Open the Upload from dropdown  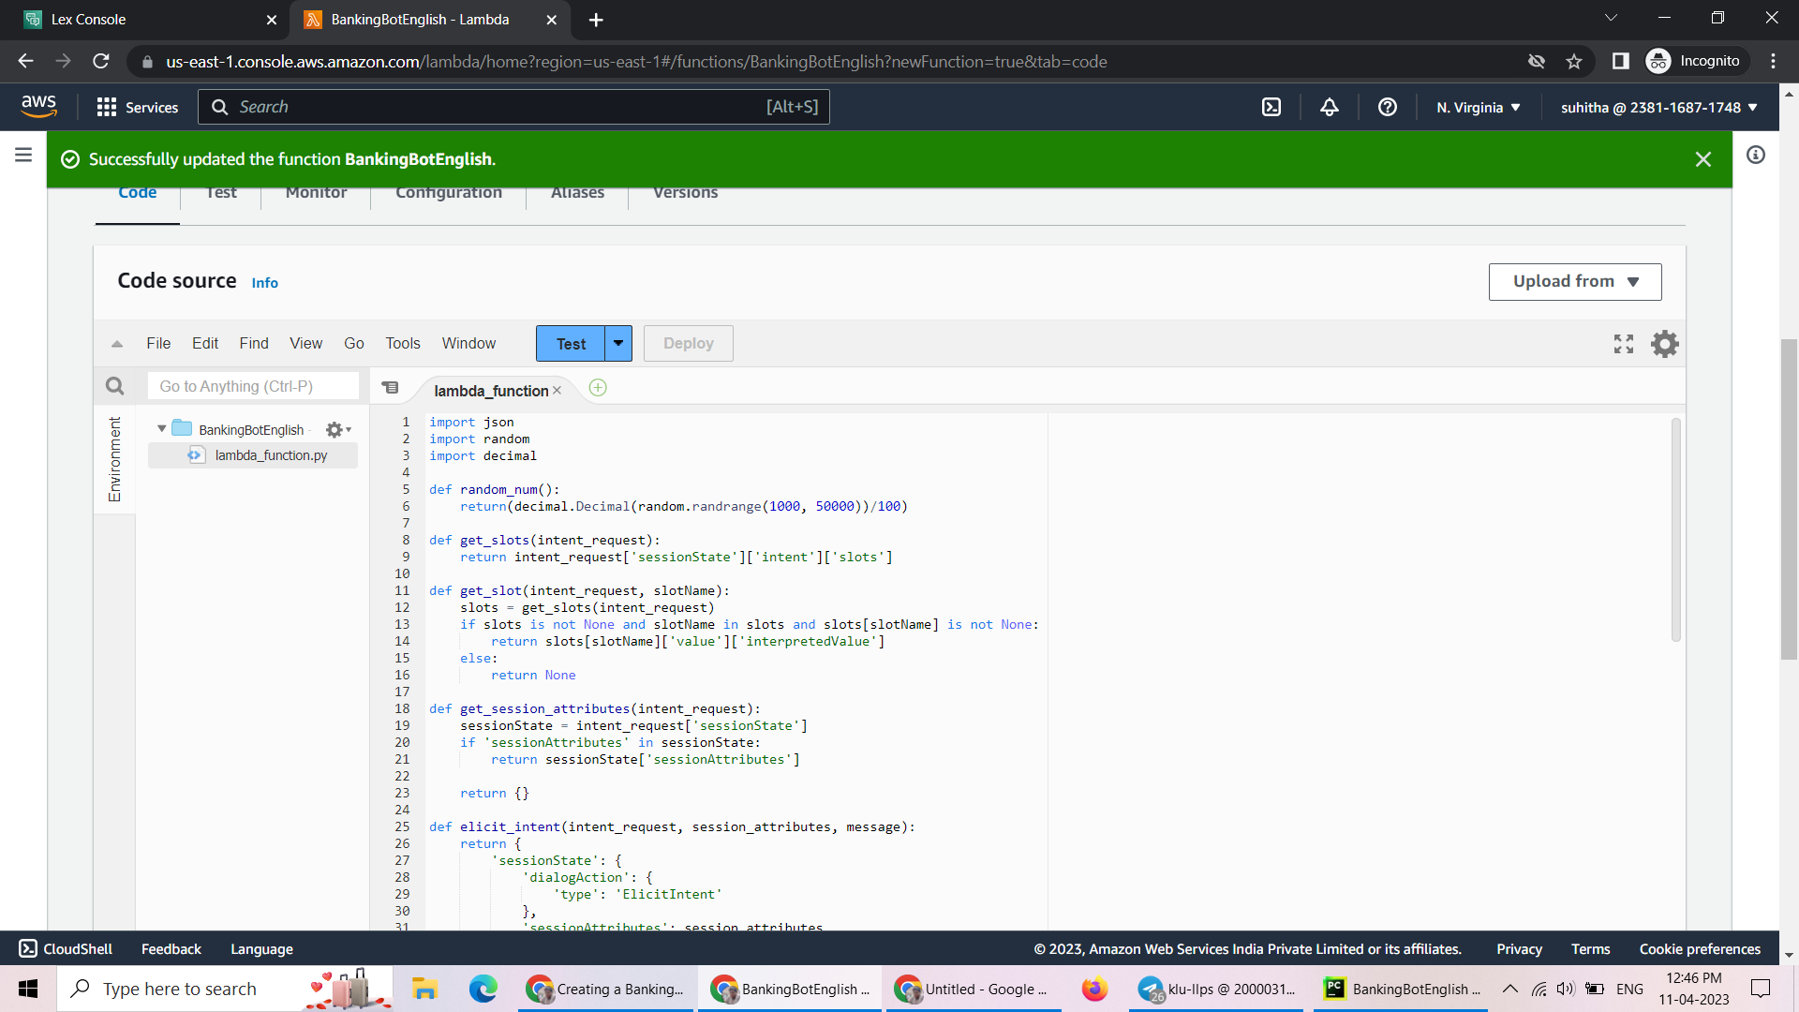click(1574, 281)
